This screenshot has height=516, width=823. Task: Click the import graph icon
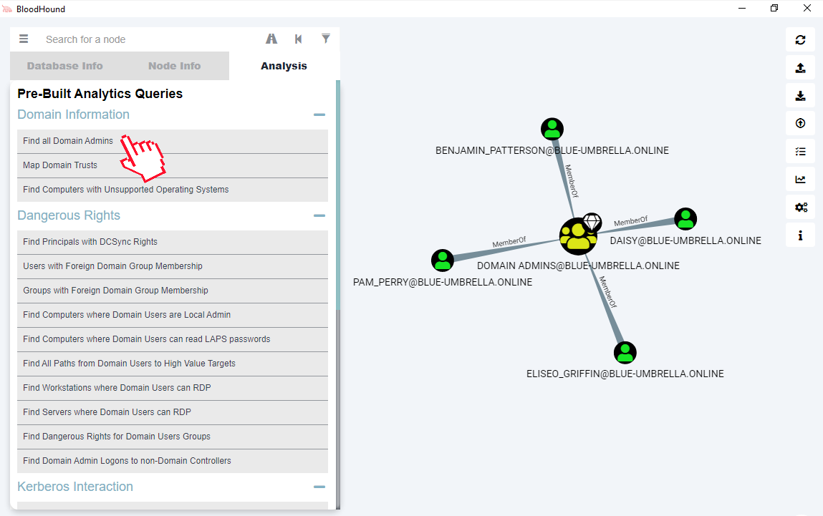click(800, 95)
